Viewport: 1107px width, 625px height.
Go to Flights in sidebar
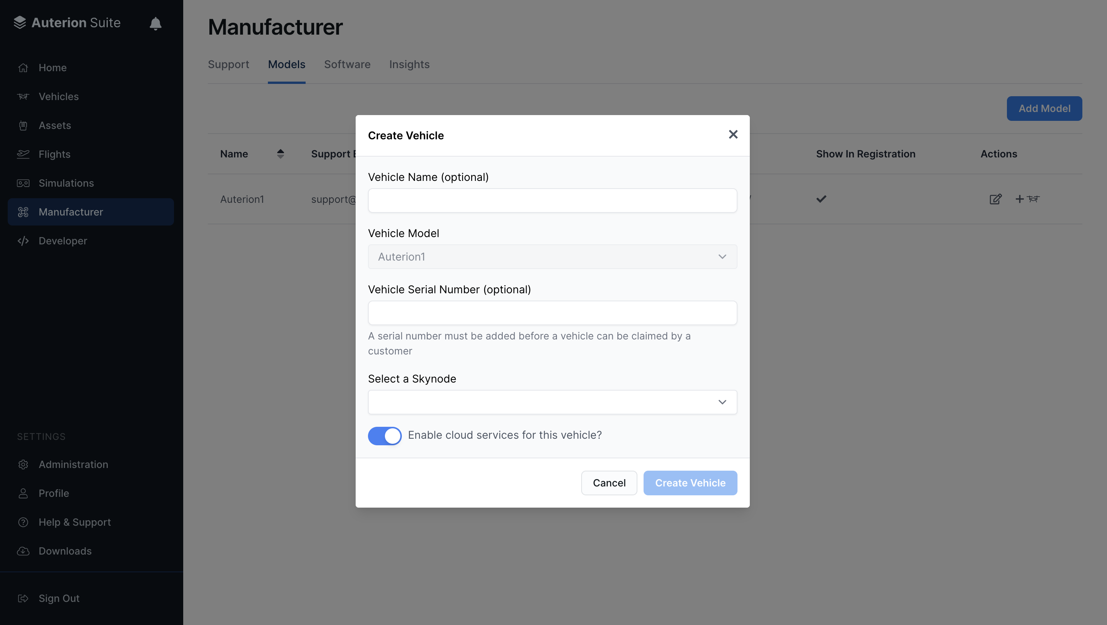[x=54, y=154]
